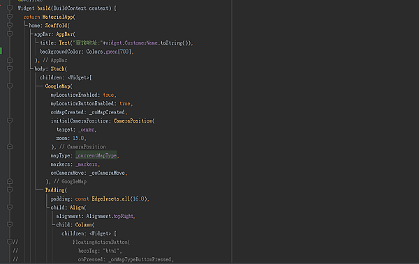Fold the CameraPosition block in gutter
This screenshot has width=419, height=264.
click(x=10, y=121)
